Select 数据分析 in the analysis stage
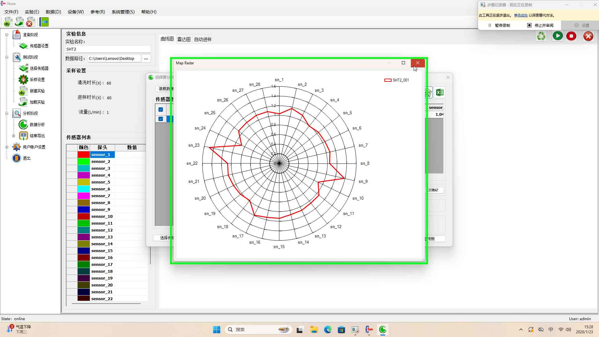Image resolution: width=599 pixels, height=337 pixels. (37, 125)
